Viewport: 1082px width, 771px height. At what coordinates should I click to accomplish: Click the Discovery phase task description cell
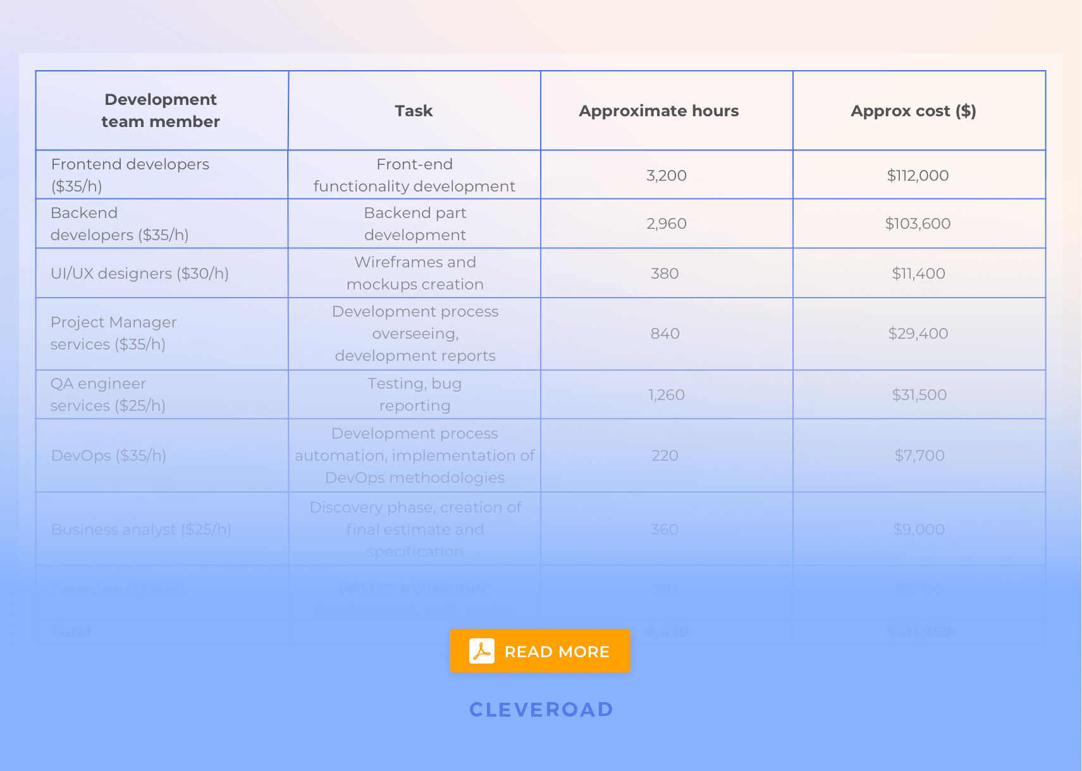[414, 529]
